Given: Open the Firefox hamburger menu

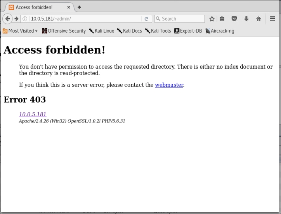Looking at the screenshot, I should 272,19.
